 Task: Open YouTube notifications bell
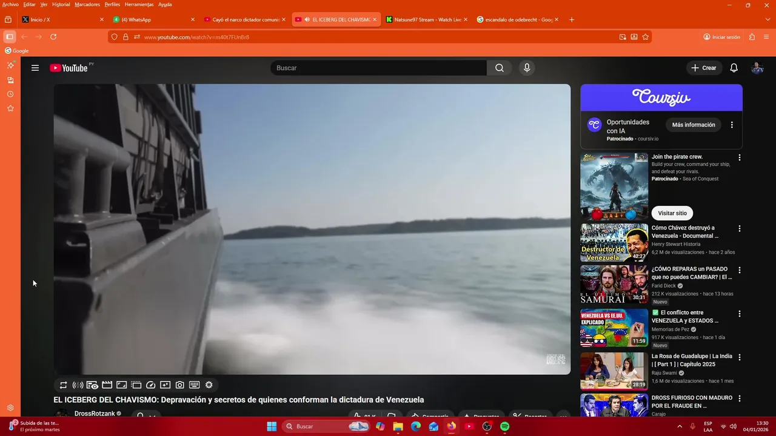point(734,68)
